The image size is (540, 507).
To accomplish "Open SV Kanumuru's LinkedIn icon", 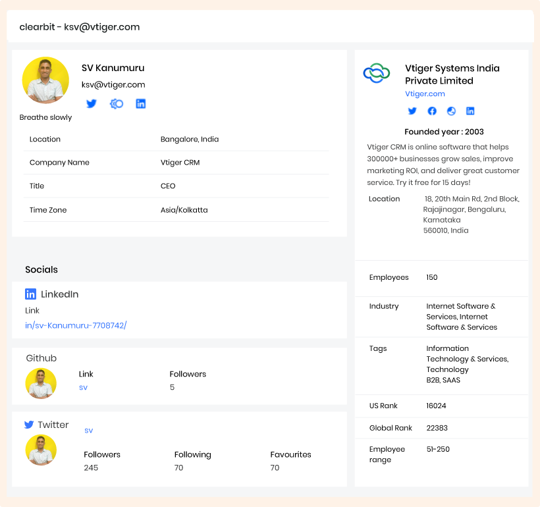I will [x=140, y=104].
